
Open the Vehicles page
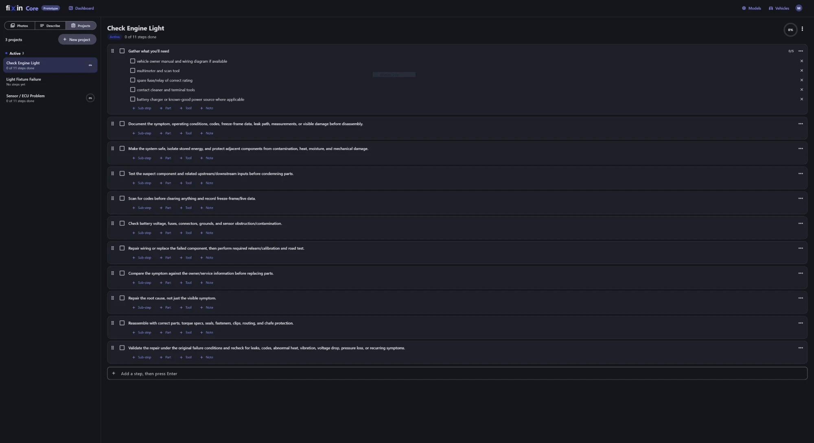pos(779,8)
